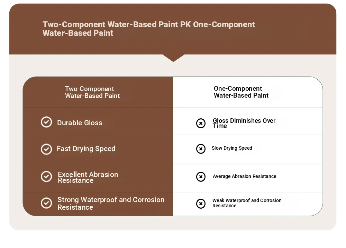
Task: Click the X icon beside Slow Drying Speed
Action: pos(201,149)
